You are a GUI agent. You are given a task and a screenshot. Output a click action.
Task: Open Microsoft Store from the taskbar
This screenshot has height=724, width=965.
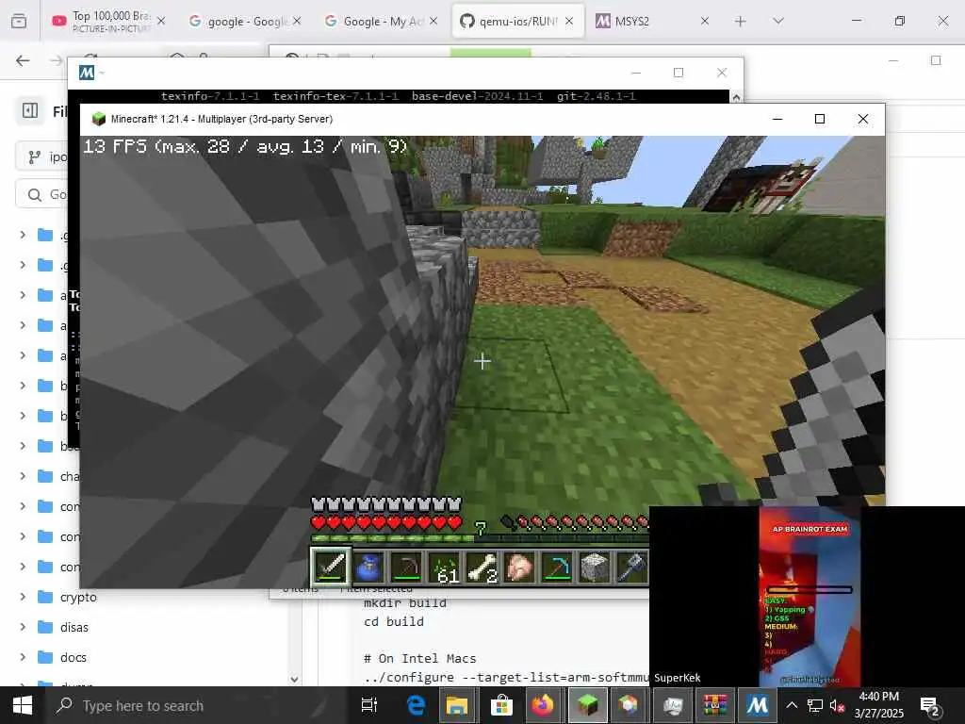[x=501, y=705]
